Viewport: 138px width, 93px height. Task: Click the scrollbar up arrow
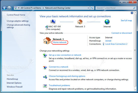click(135, 13)
